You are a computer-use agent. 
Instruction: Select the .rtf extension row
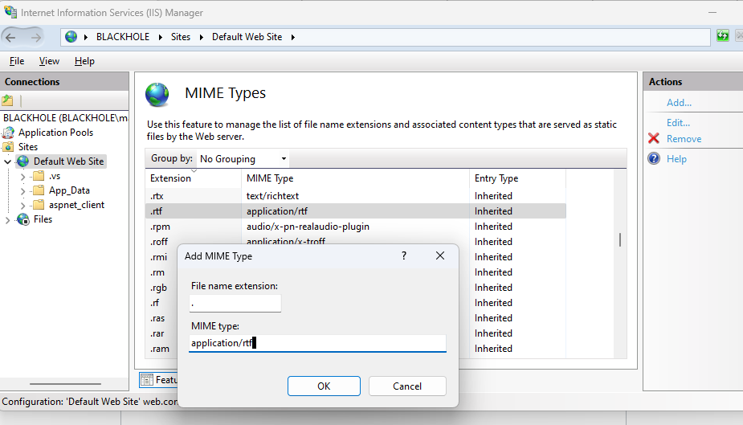[355, 210]
